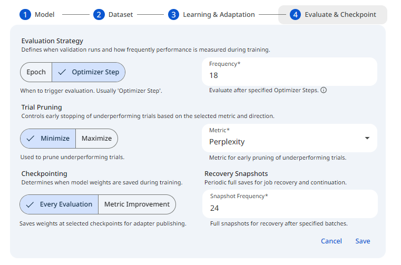Choose Maximize pruning direction
Viewport: 401px width, 265px height.
96,139
